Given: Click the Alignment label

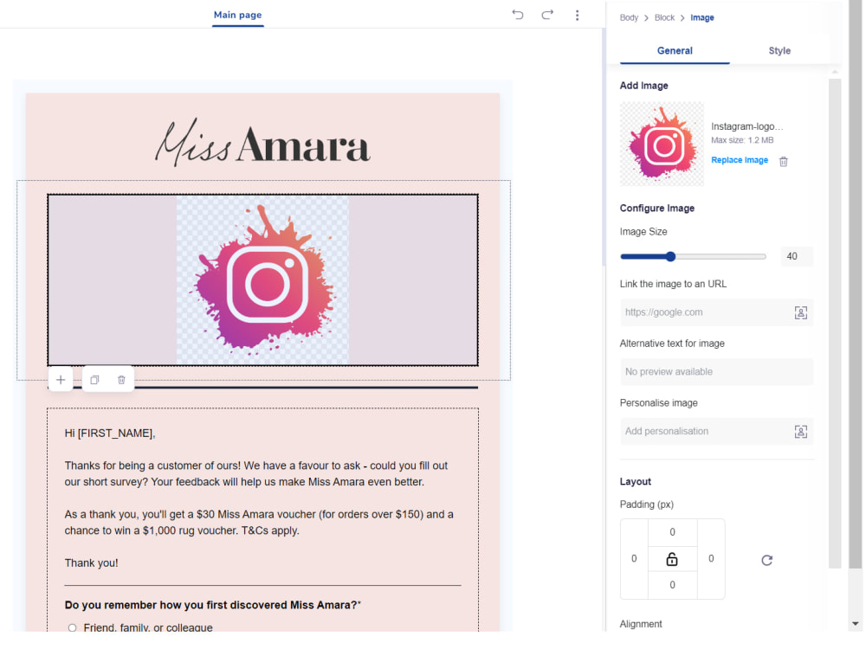Looking at the screenshot, I should tap(641, 624).
